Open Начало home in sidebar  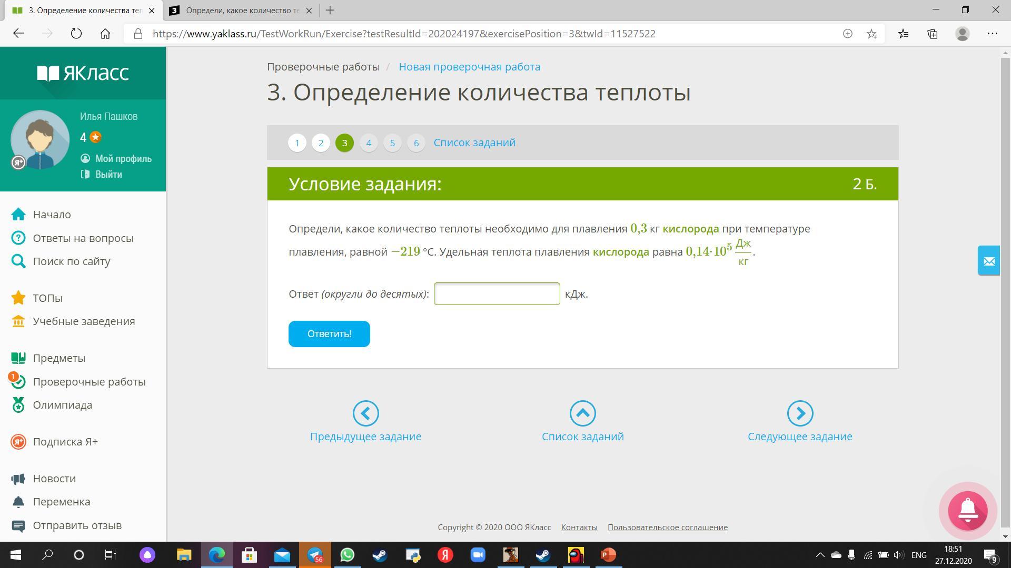52,215
